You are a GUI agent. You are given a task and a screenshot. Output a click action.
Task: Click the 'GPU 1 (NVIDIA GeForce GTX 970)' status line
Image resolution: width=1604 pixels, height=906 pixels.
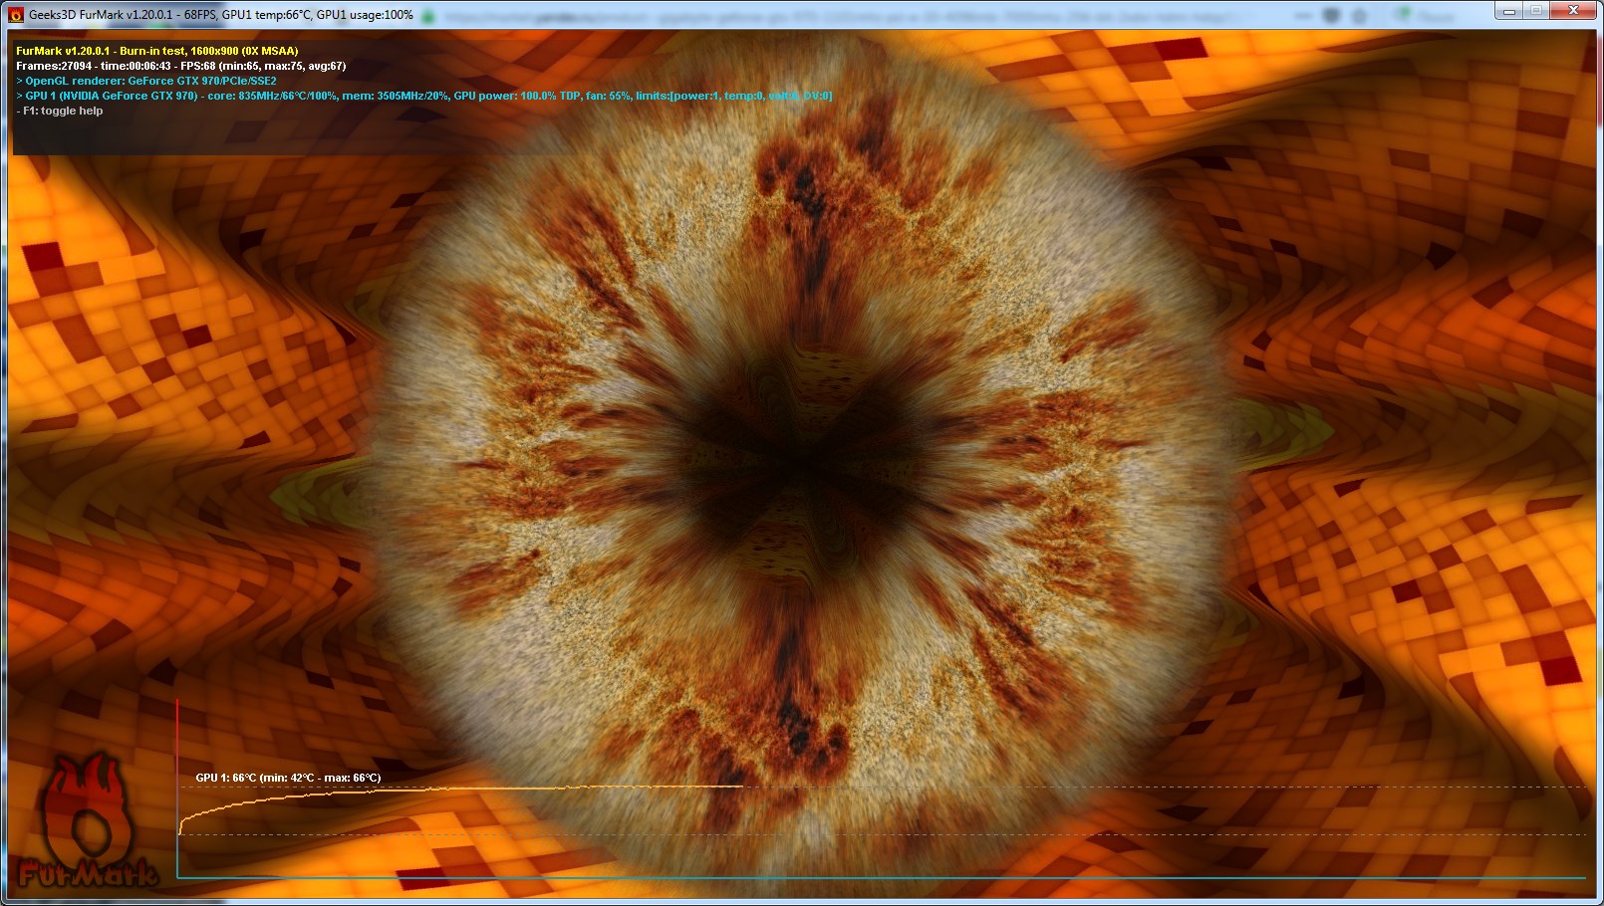pos(424,96)
